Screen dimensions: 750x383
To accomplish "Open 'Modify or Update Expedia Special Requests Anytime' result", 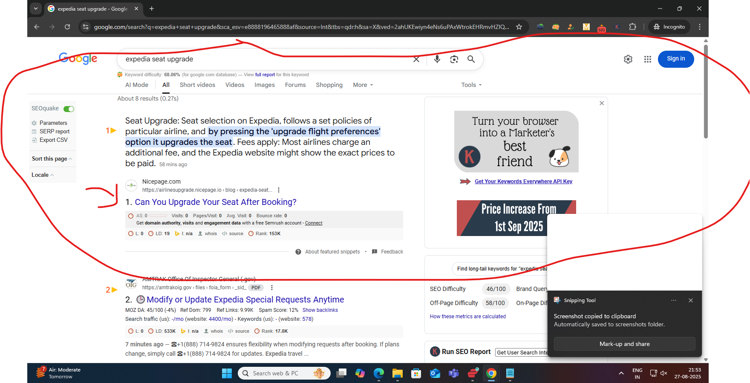I will [x=245, y=300].
